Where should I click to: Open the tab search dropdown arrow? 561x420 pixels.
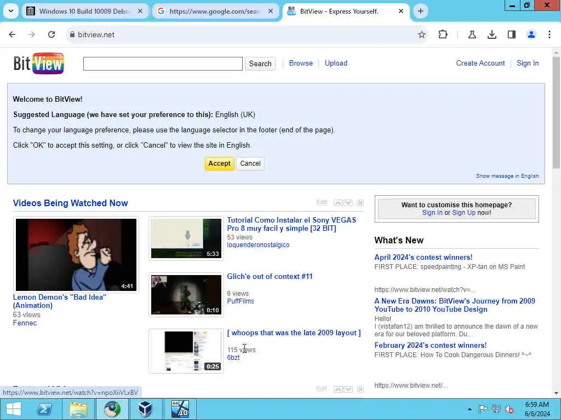click(11, 11)
